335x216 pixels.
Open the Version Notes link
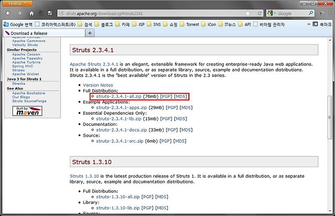tap(98, 85)
